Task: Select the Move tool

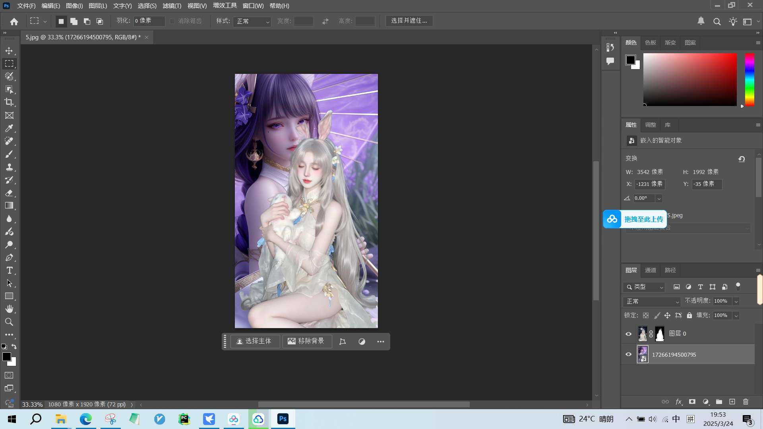Action: coord(9,51)
